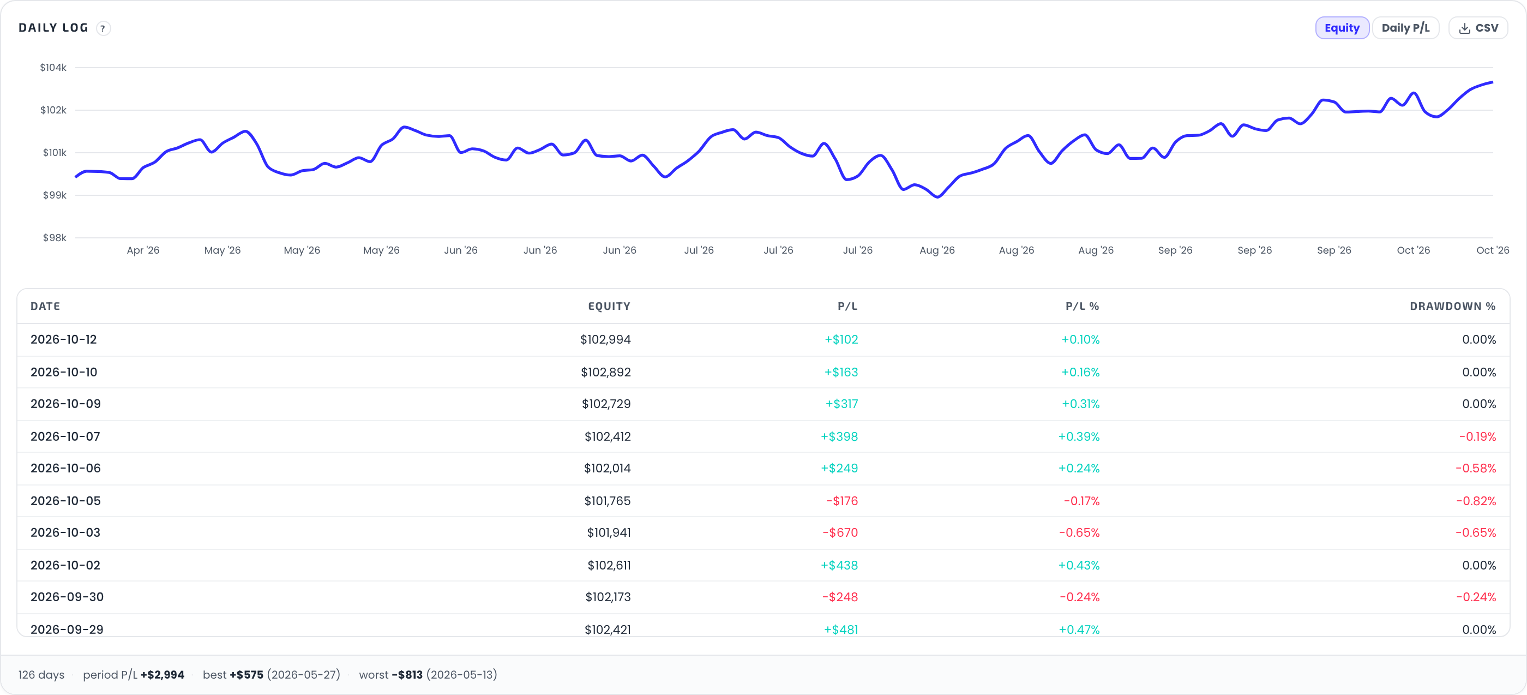1527x695 pixels.
Task: Click the +0.43% P/L percent cell
Action: tap(1079, 565)
